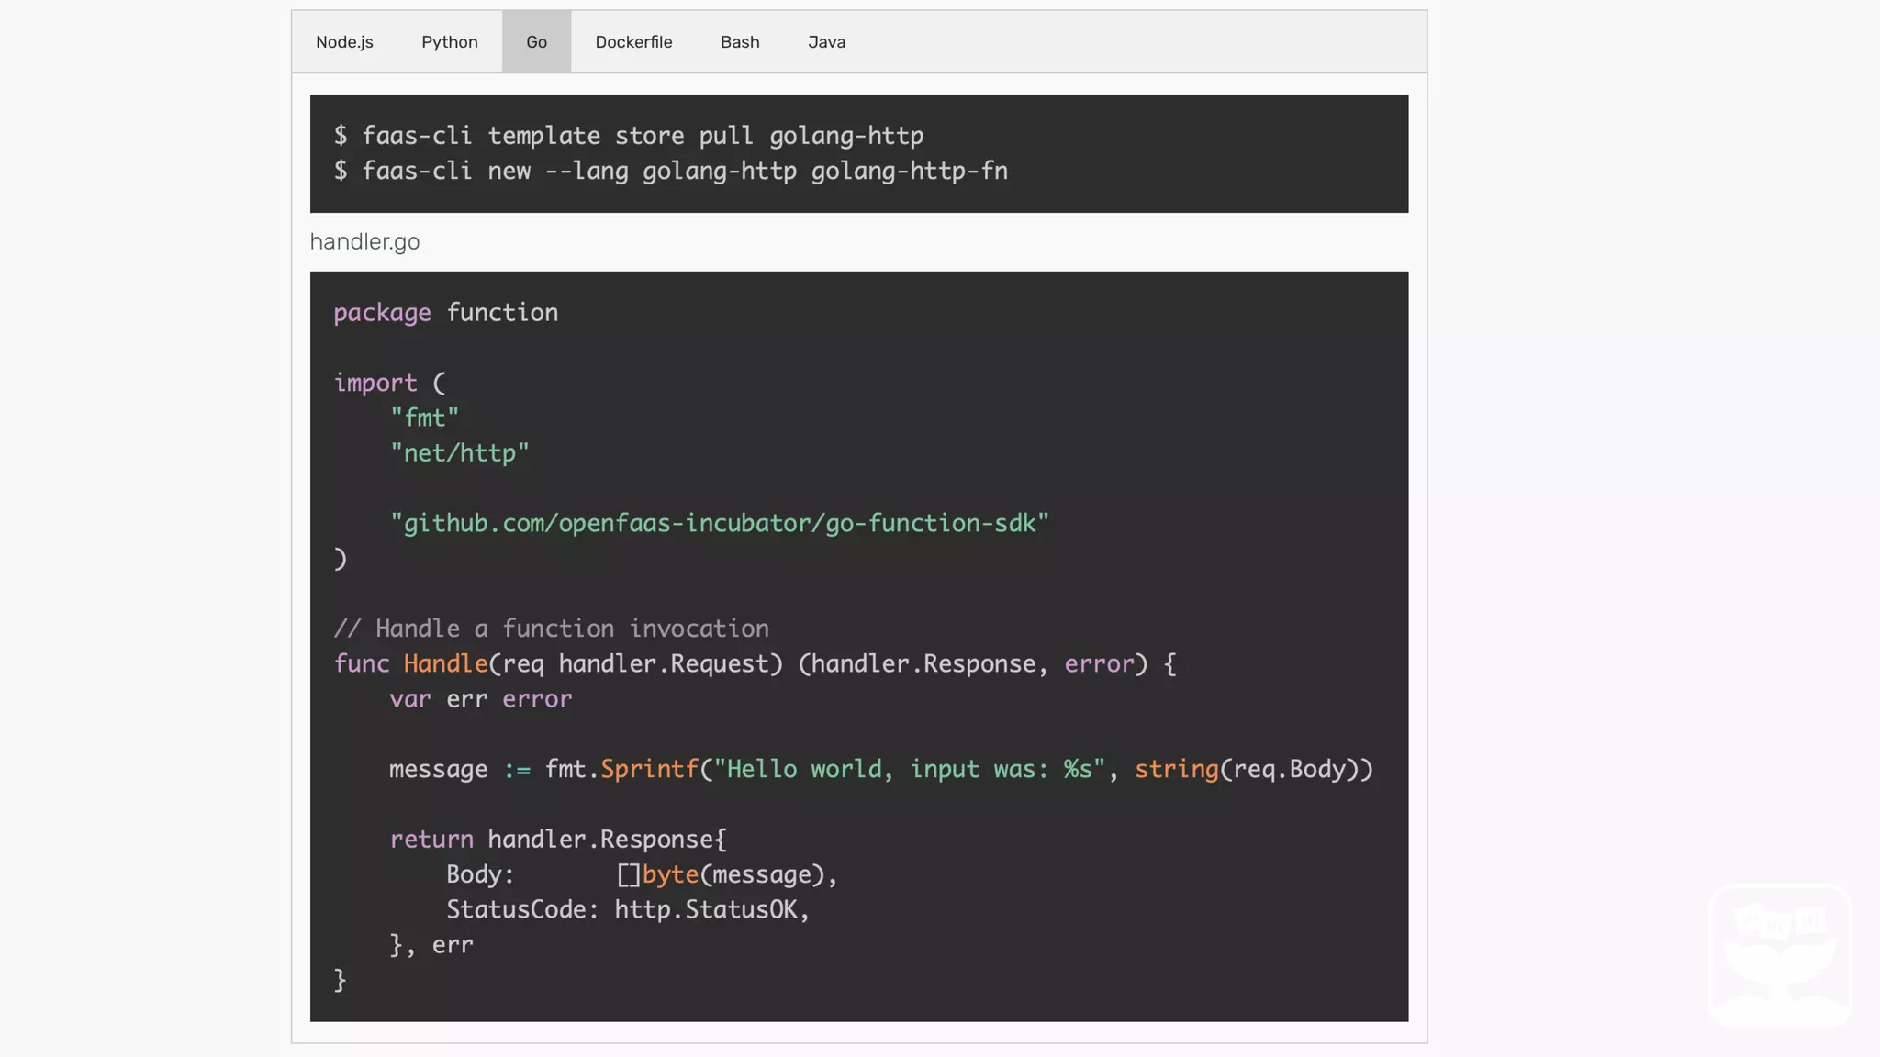Viewport: 1880px width, 1057px height.
Task: Click the faas-cli new --lang command line
Action: click(x=671, y=172)
